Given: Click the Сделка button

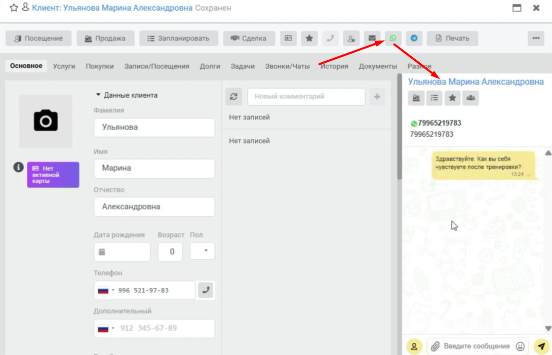Looking at the screenshot, I should [x=249, y=38].
